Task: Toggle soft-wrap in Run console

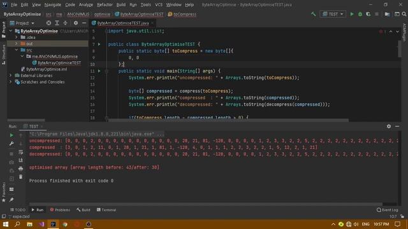Action: click(21, 152)
